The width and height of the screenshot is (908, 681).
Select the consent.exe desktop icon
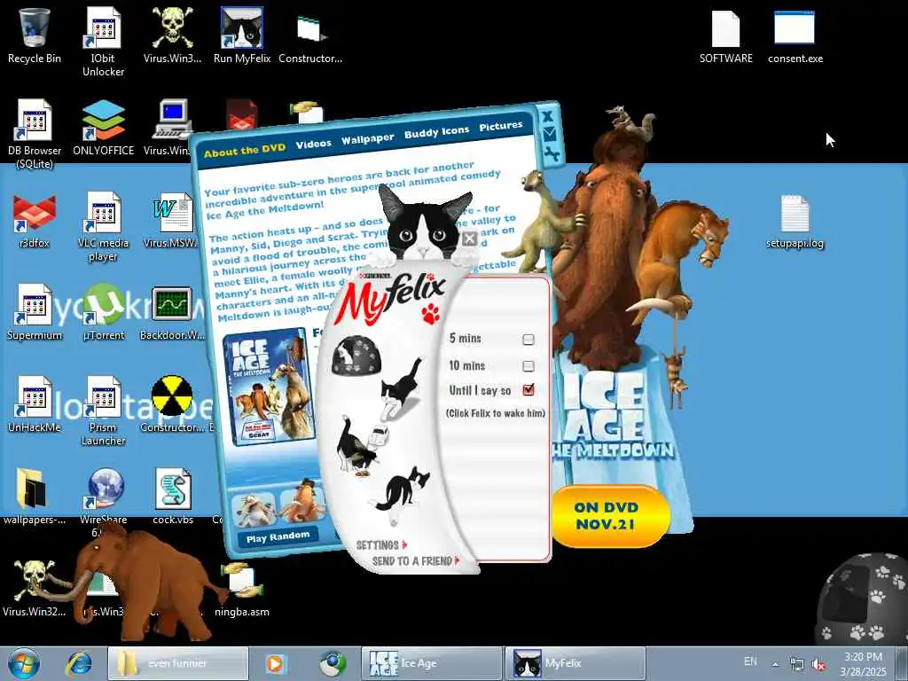click(x=795, y=36)
